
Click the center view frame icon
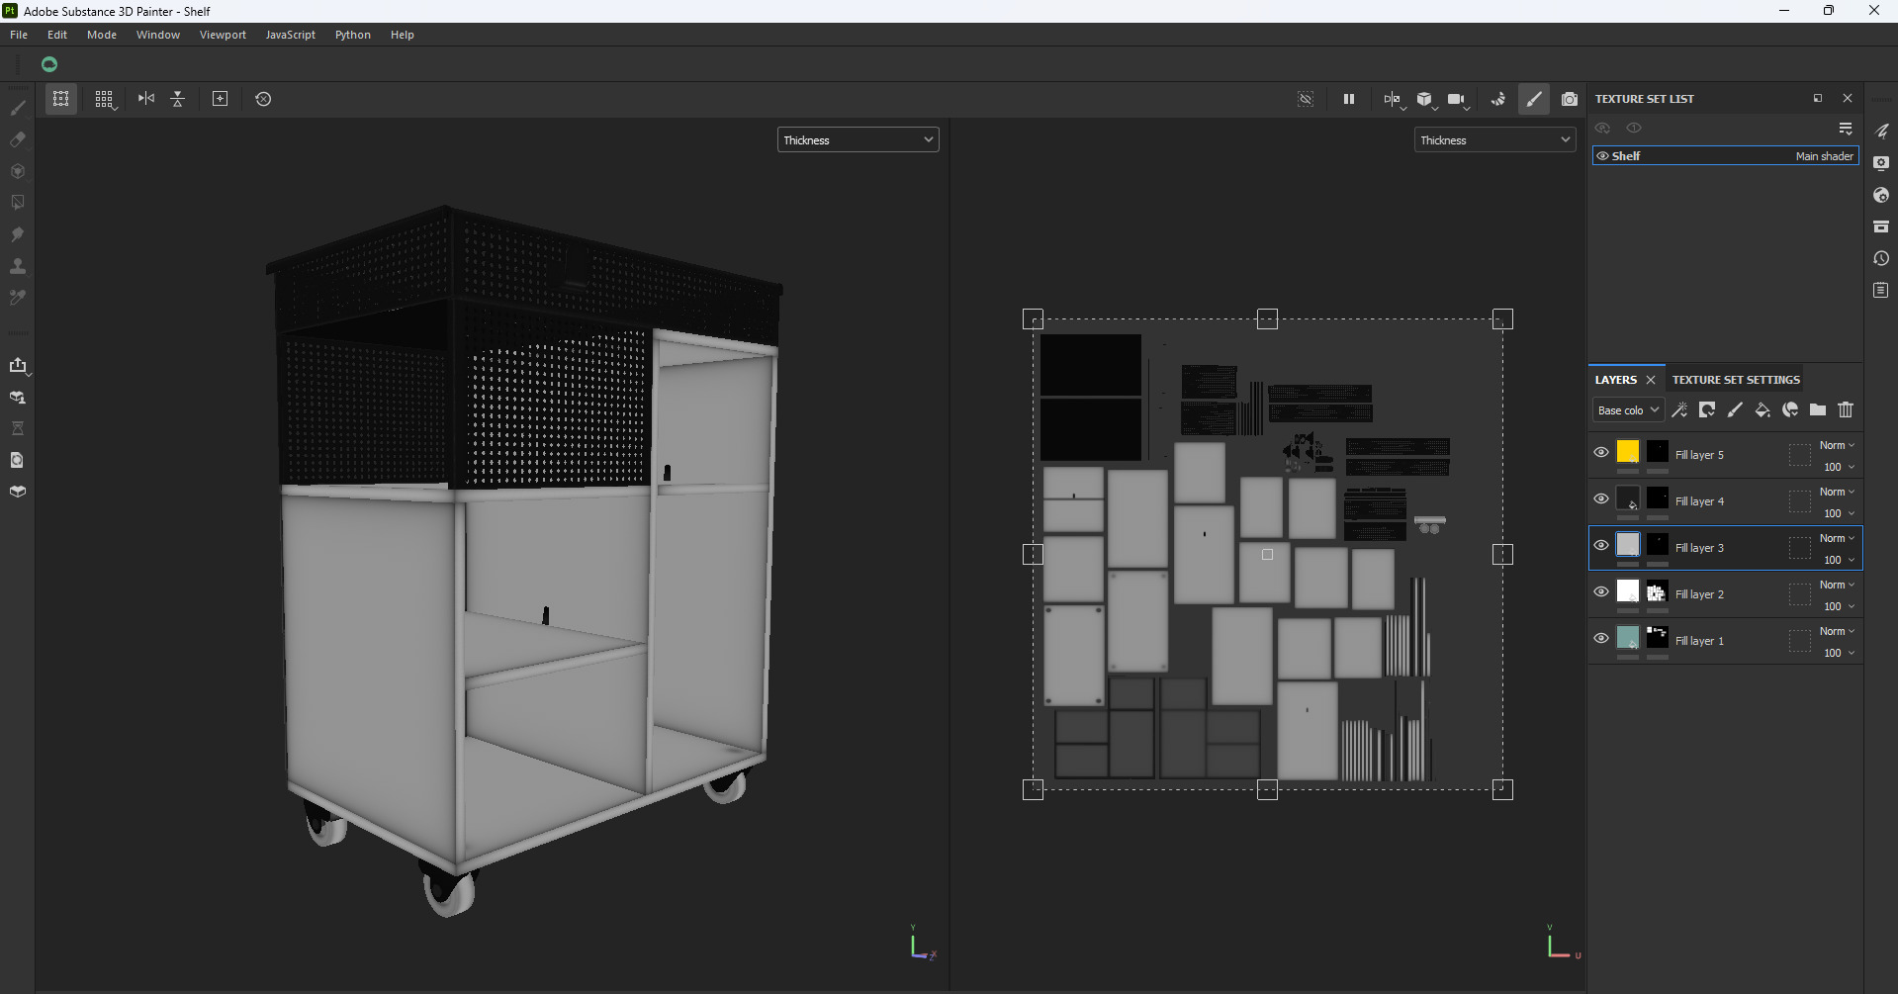(x=221, y=99)
